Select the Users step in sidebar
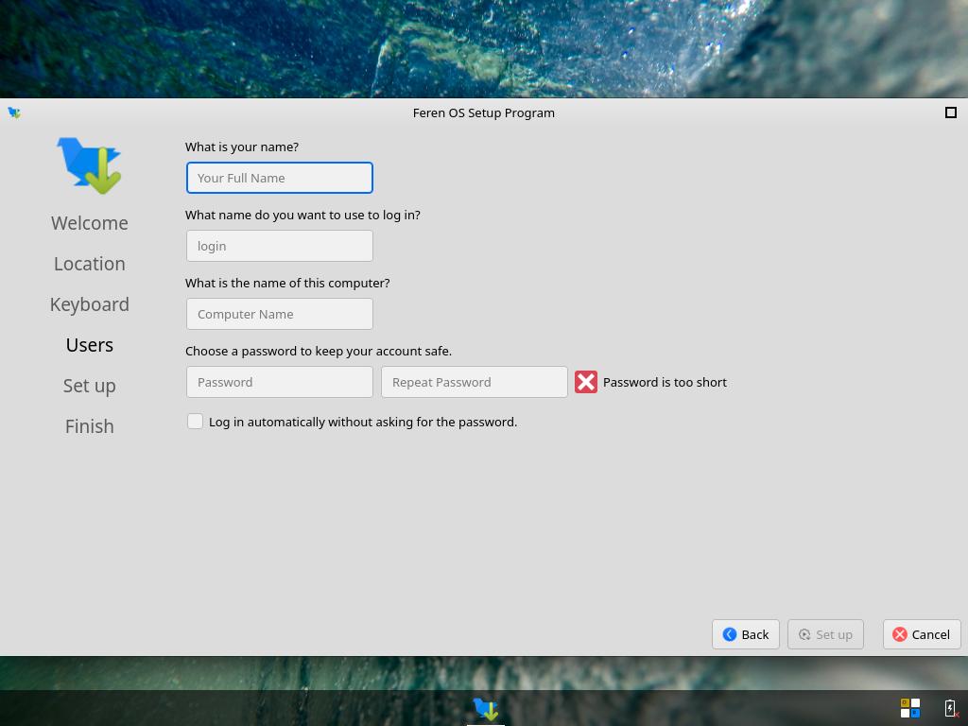 [90, 345]
